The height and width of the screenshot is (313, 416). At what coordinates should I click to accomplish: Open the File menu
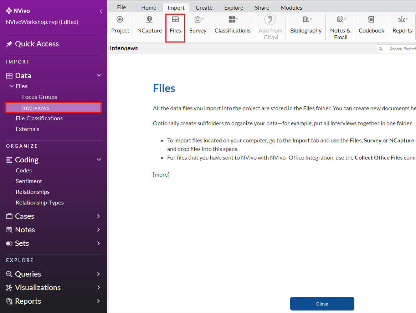coord(122,7)
